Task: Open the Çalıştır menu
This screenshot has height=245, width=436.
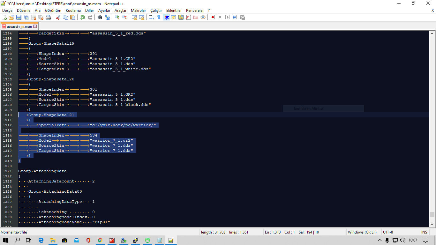Action: pos(156,11)
